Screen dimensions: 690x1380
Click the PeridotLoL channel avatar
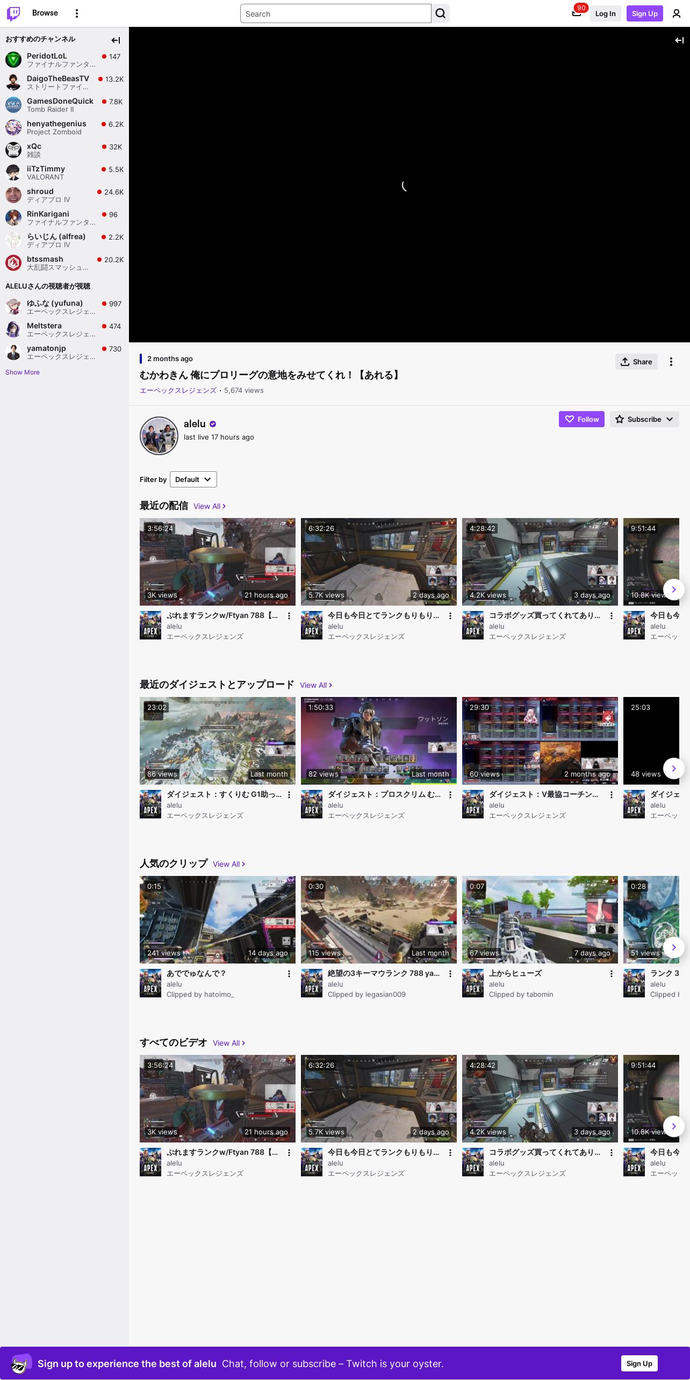(13, 59)
